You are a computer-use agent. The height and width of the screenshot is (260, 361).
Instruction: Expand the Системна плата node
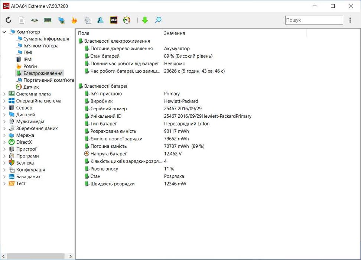(4, 94)
